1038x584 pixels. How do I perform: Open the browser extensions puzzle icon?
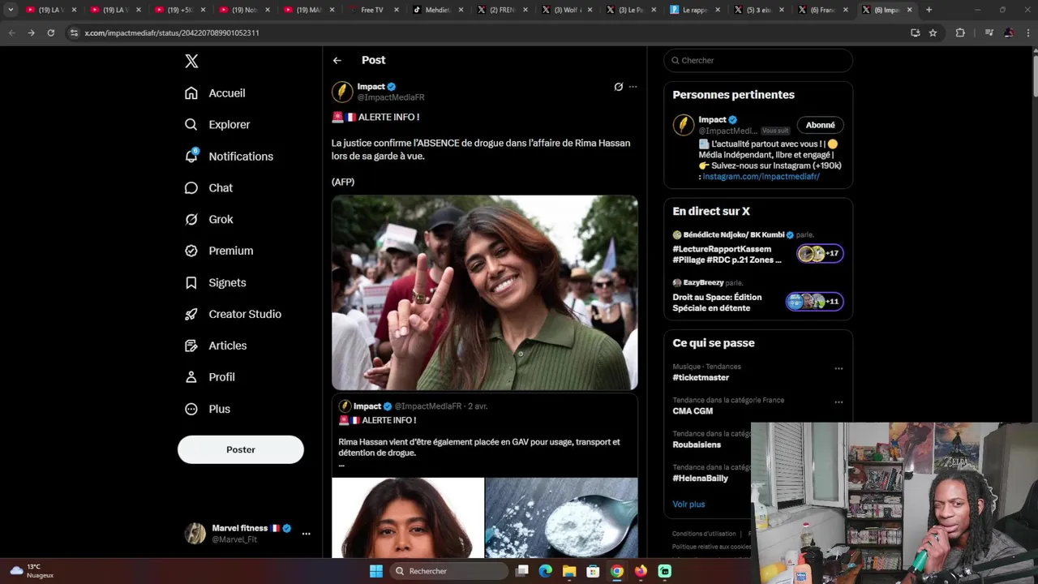[x=961, y=32]
